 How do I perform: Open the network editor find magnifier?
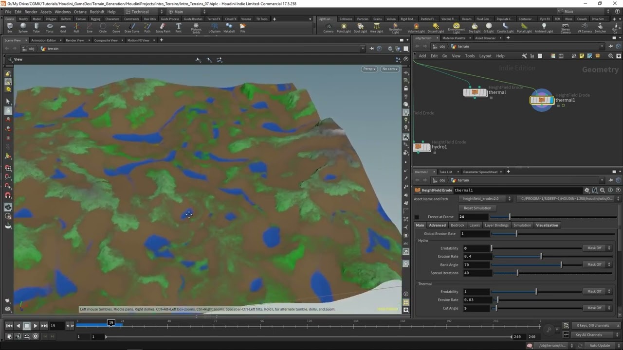610,56
